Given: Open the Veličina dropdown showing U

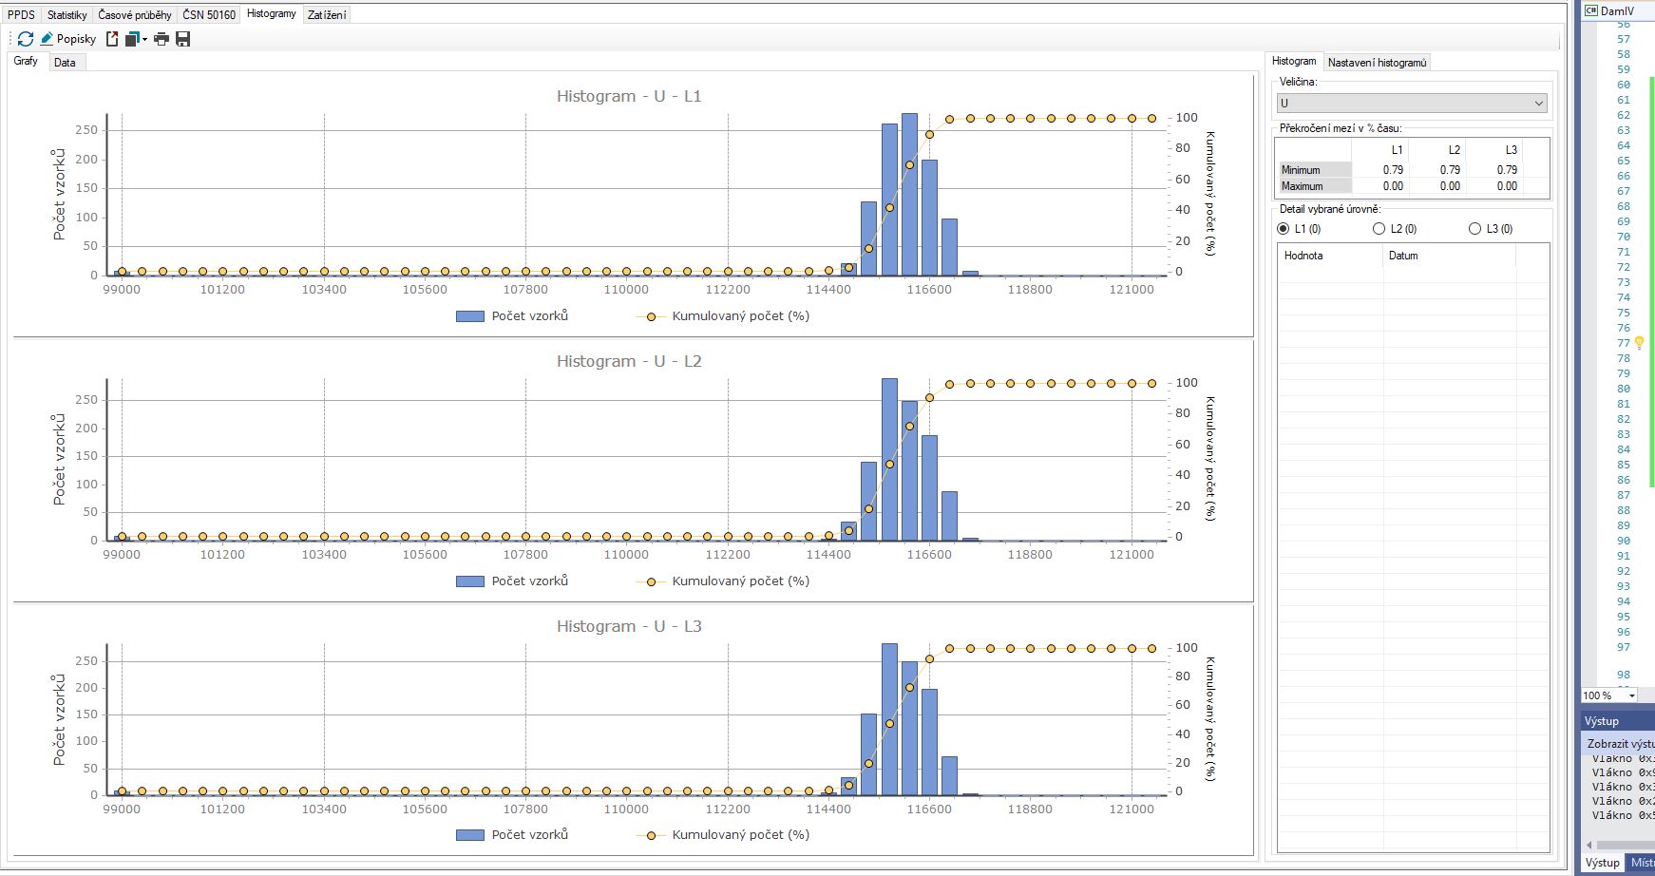Looking at the screenshot, I should point(1411,104).
